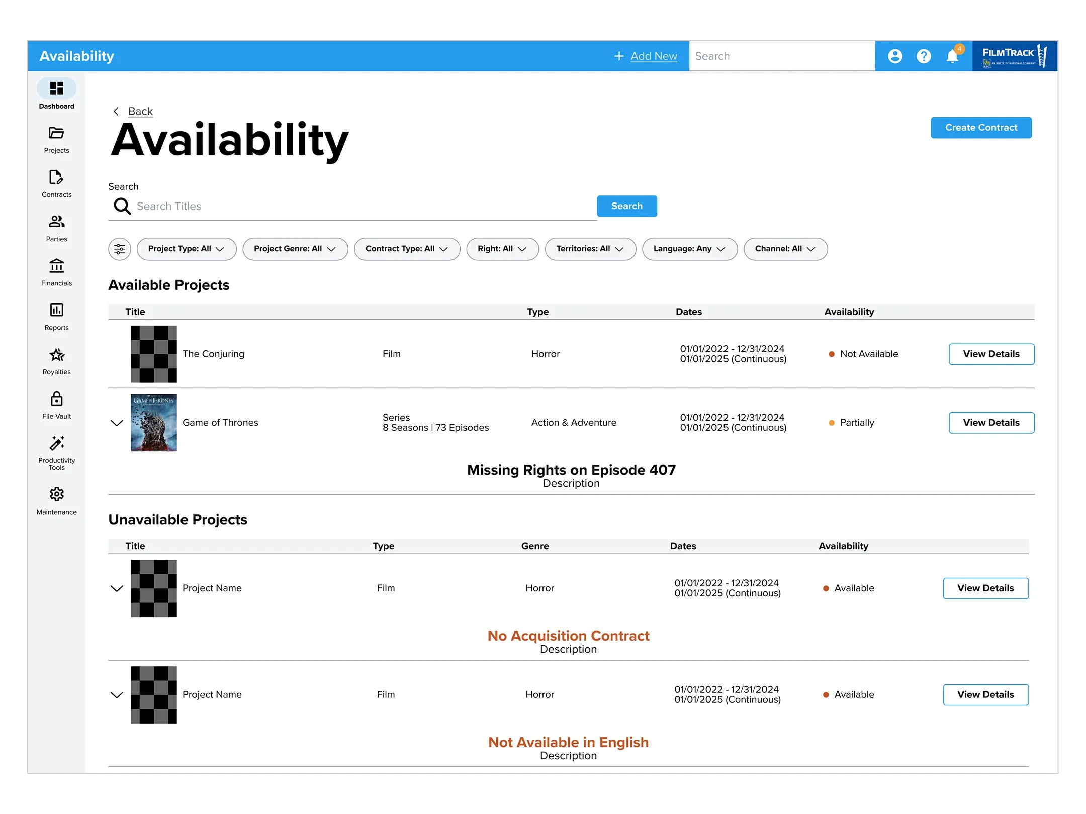
Task: Open the user profile icon
Action: (x=895, y=56)
